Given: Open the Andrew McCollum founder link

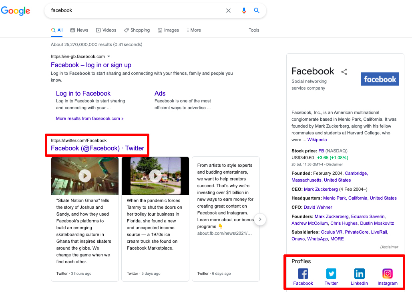Looking at the screenshot, I should [x=310, y=223].
